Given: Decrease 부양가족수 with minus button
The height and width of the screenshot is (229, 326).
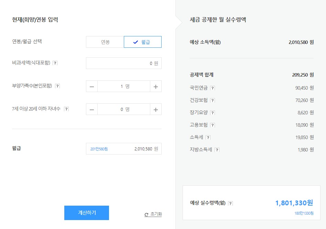Looking at the screenshot, I should (92, 87).
